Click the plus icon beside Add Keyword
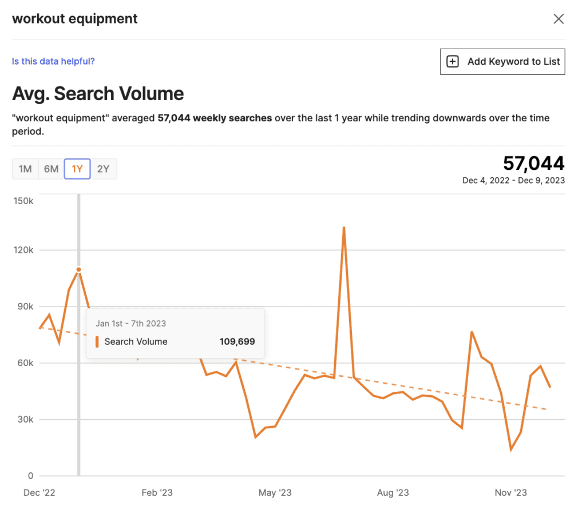This screenshot has height=525, width=586. click(453, 62)
